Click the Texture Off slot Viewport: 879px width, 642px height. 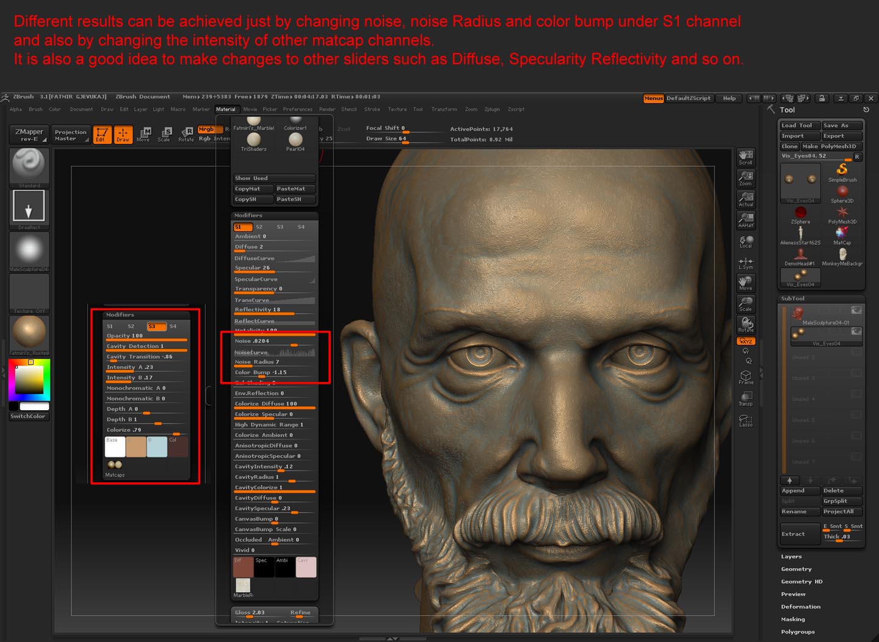(29, 294)
